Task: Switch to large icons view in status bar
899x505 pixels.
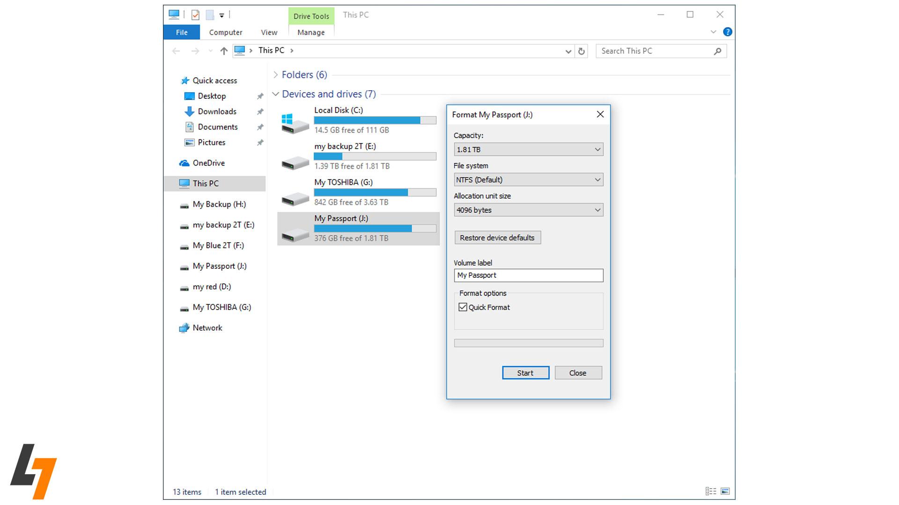Action: tap(725, 491)
